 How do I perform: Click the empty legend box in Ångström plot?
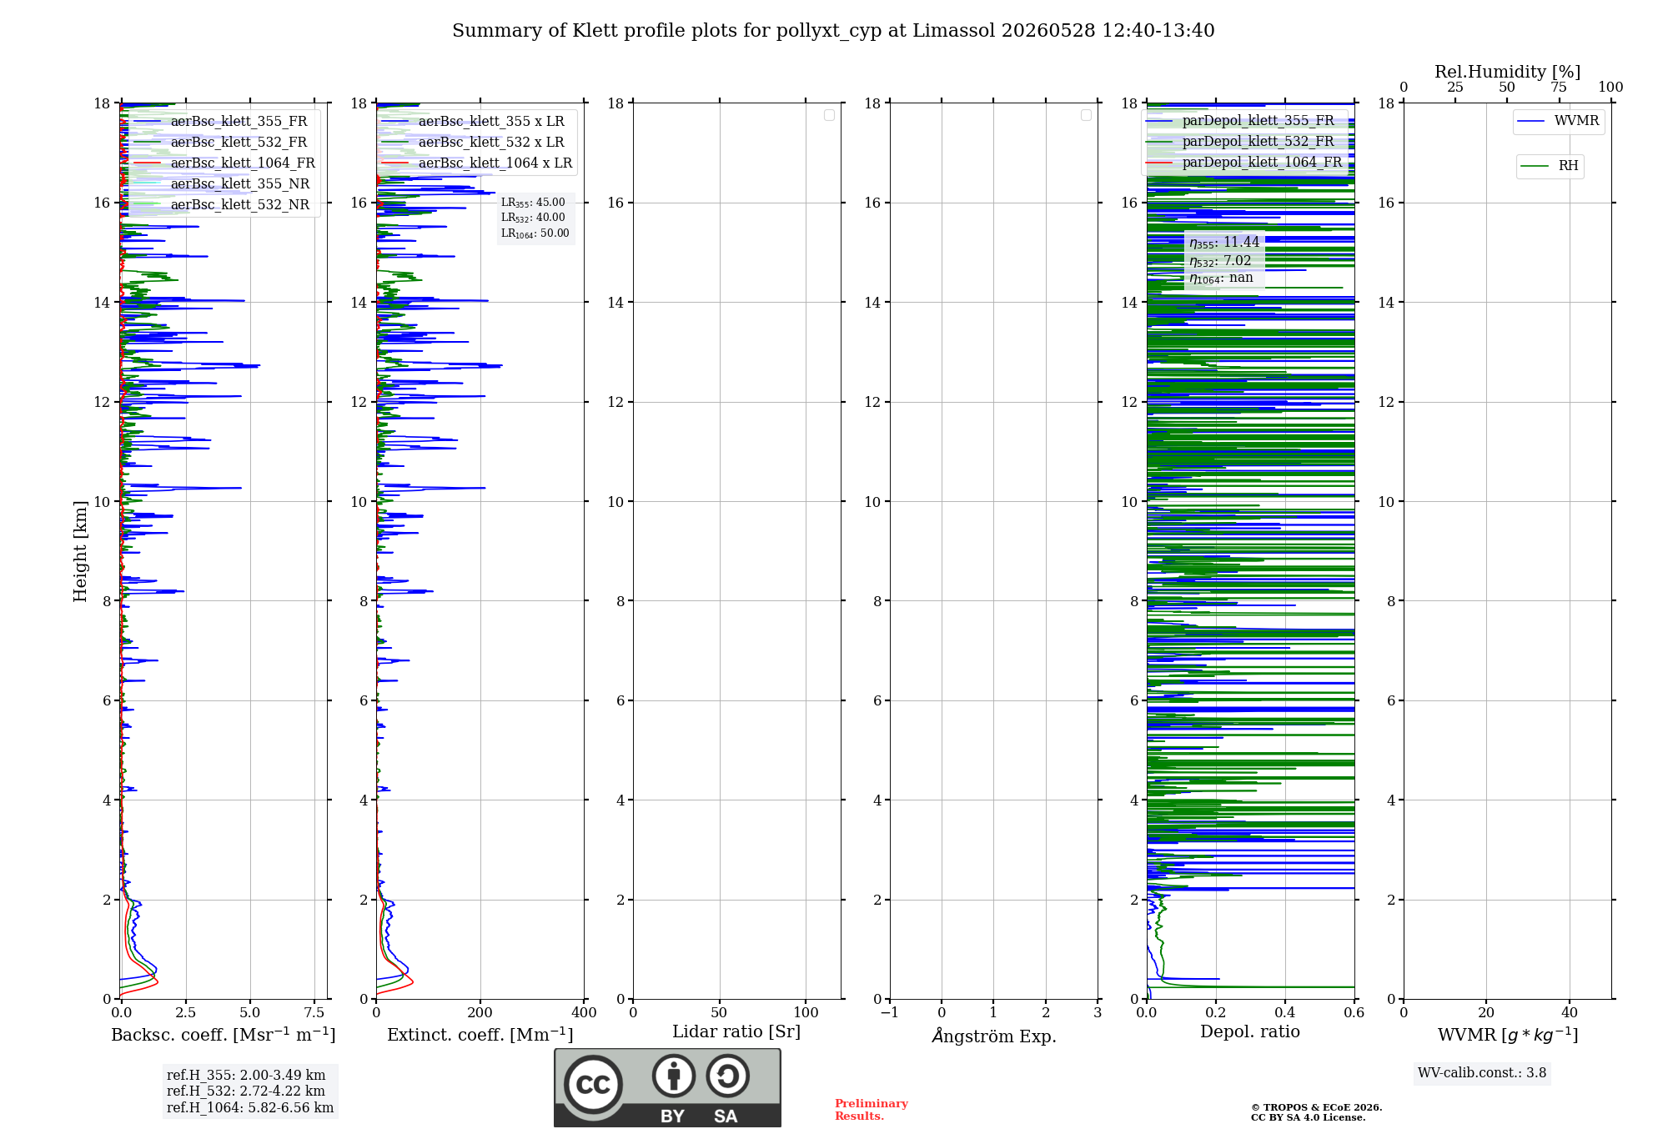1086,115
